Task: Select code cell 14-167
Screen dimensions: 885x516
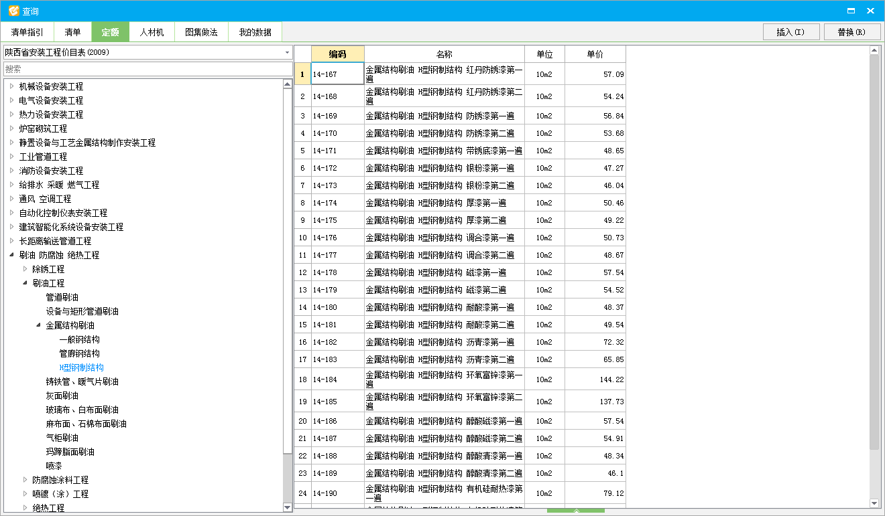Action: tap(338, 74)
